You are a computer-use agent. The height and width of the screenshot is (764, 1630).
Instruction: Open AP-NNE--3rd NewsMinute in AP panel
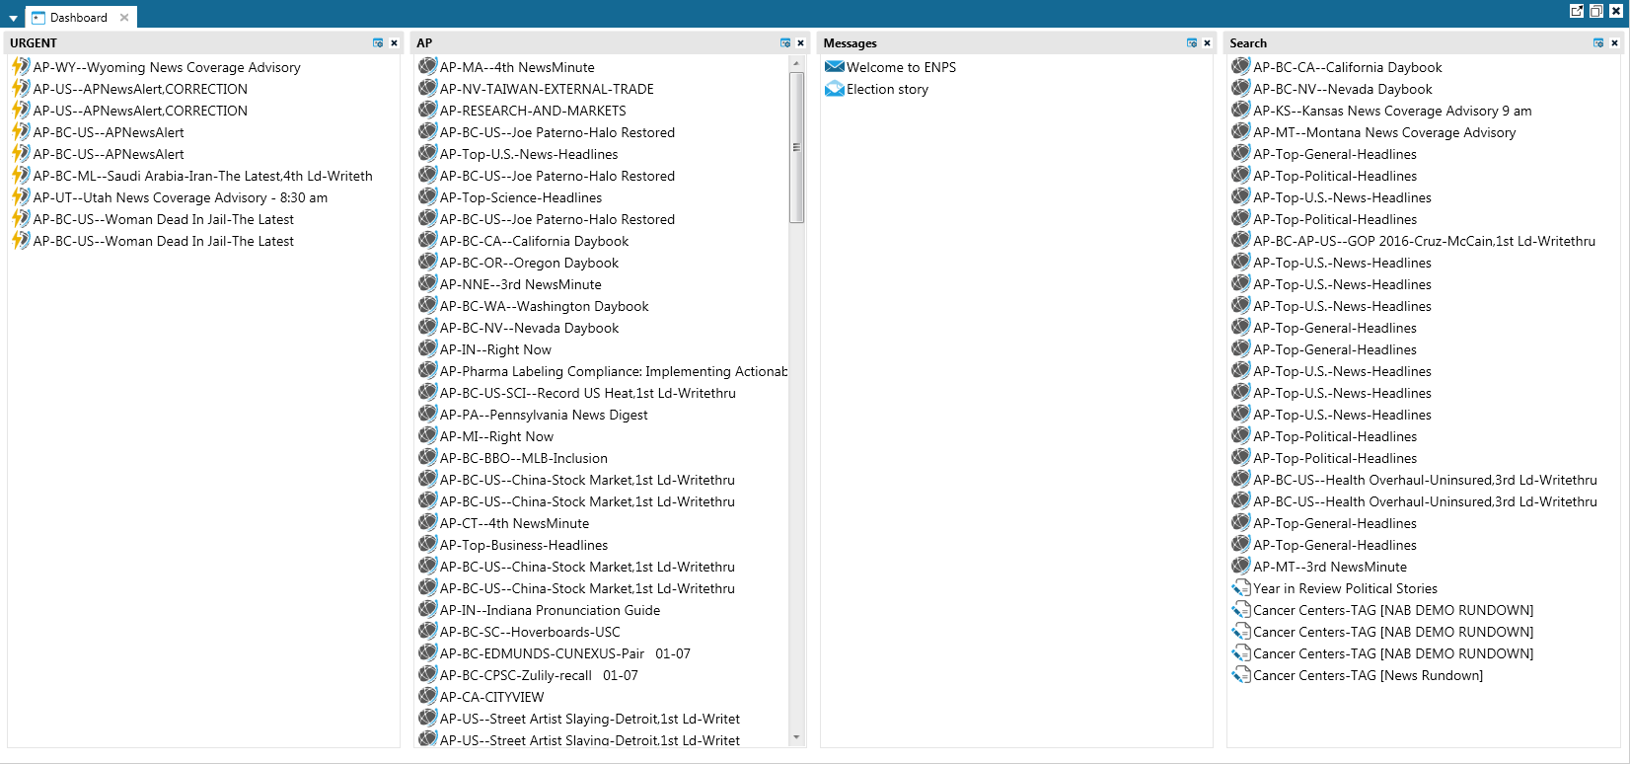520,284
